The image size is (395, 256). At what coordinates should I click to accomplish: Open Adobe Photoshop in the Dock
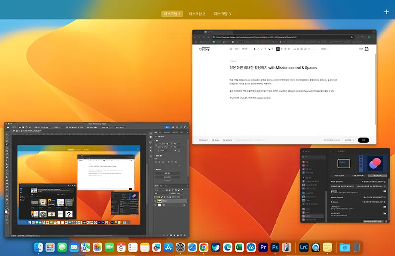275,248
